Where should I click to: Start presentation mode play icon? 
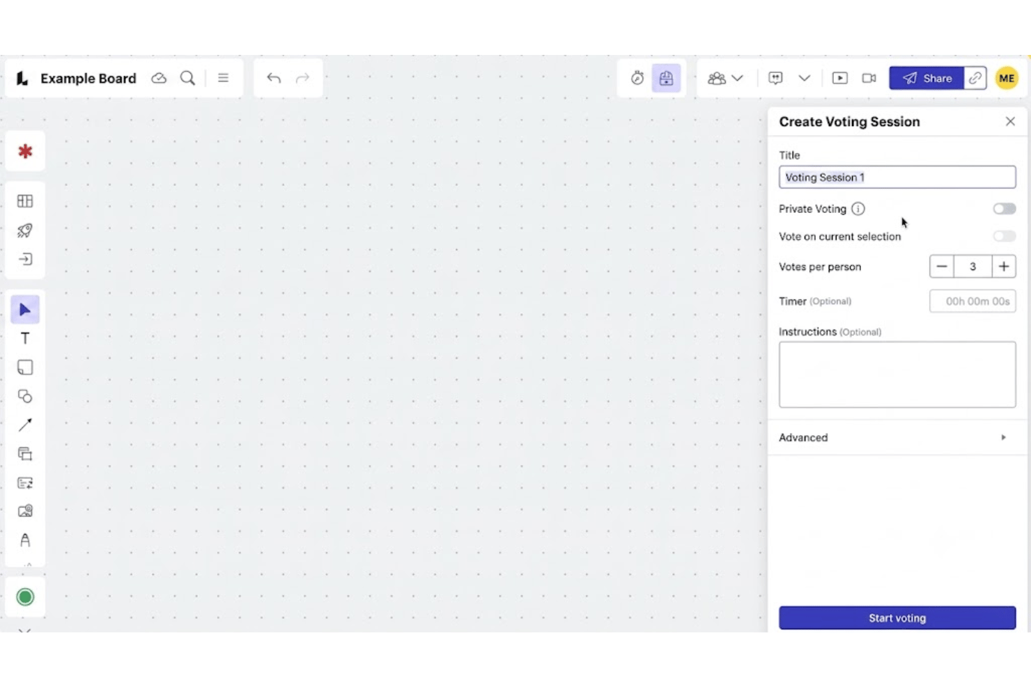[840, 78]
